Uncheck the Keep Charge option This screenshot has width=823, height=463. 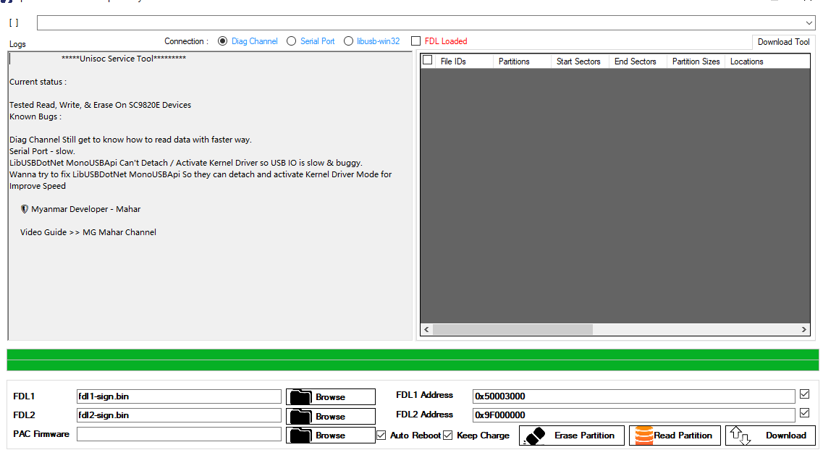point(447,435)
